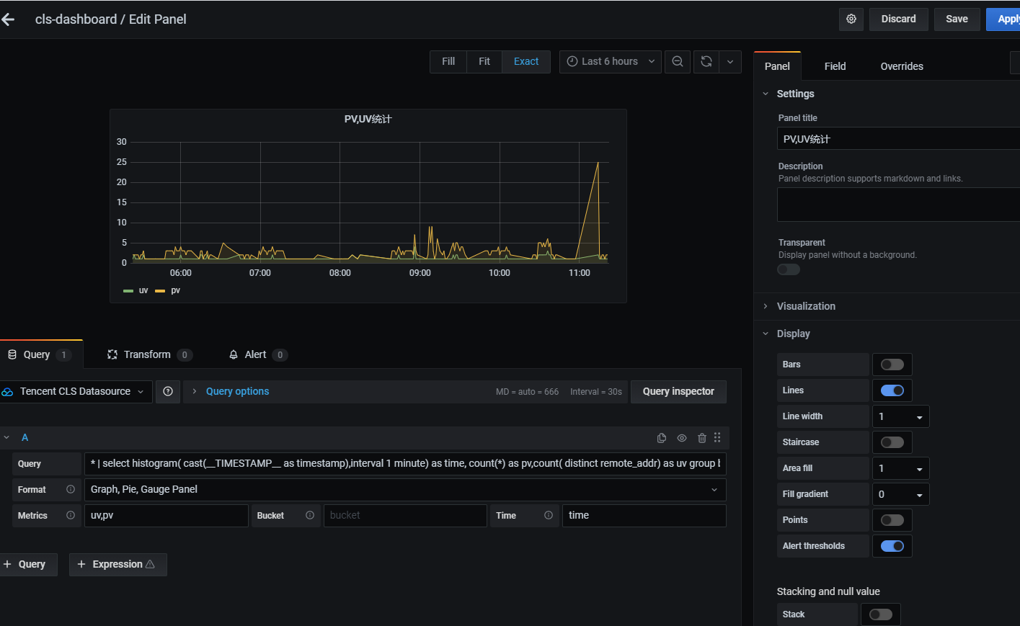Open the Line width dropdown
This screenshot has width=1020, height=626.
coord(900,416)
